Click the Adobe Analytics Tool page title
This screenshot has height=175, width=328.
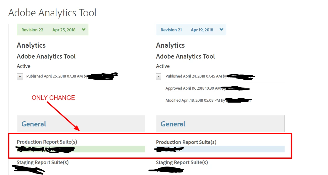click(x=52, y=13)
